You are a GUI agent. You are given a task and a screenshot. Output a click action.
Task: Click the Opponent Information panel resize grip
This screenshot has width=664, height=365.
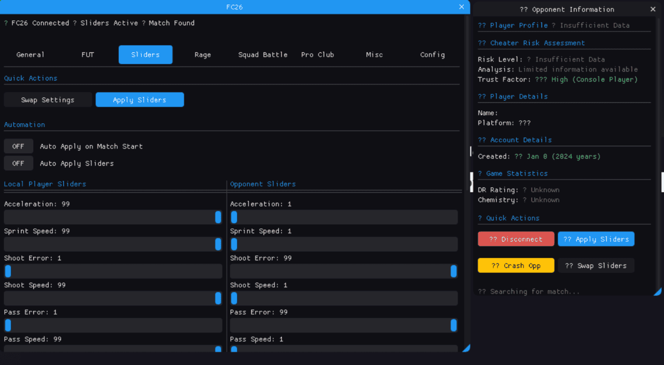pyautogui.click(x=657, y=291)
